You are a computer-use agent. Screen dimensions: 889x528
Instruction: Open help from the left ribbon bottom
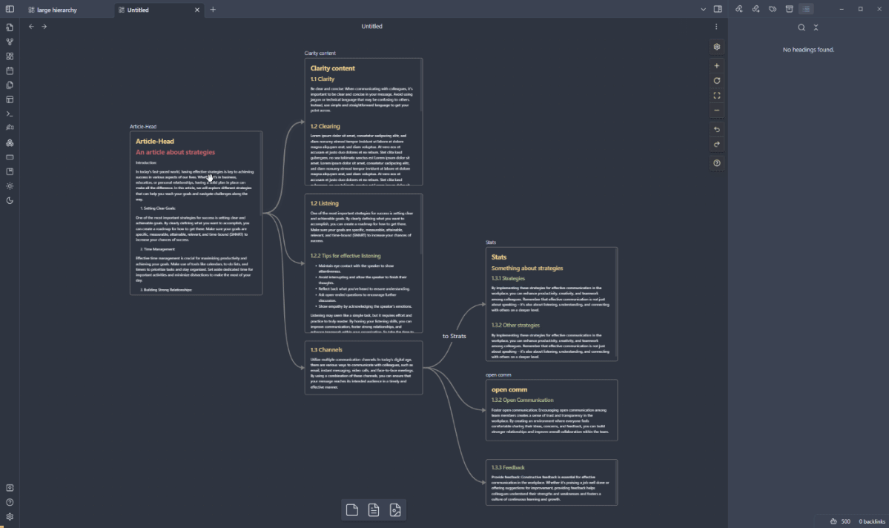coord(10,502)
